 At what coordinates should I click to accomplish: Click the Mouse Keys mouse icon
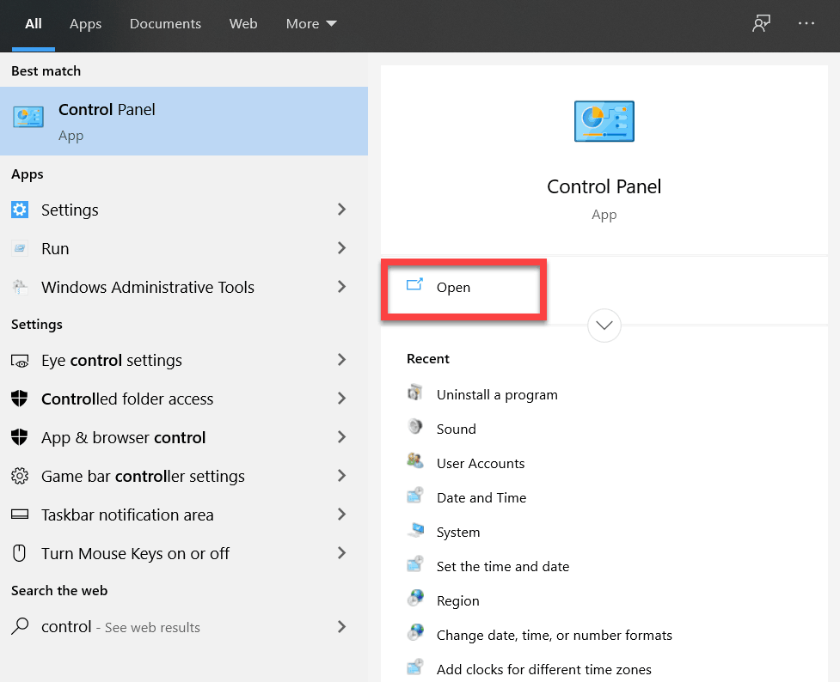19,553
